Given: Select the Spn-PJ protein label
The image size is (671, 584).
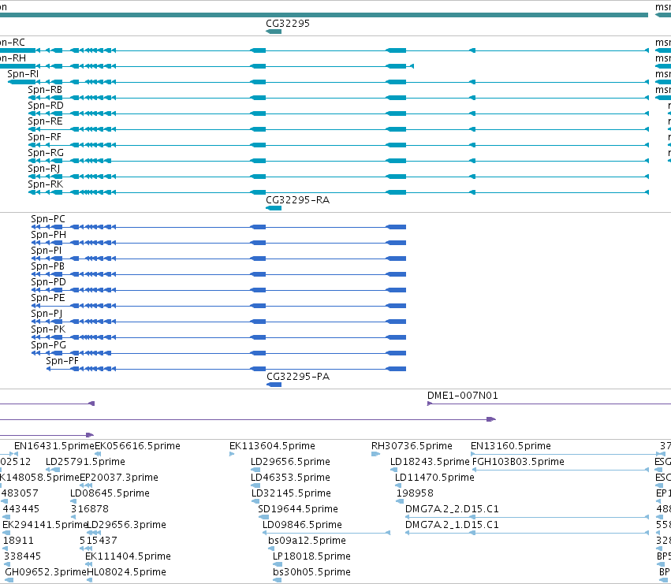Looking at the screenshot, I should tap(47, 314).
